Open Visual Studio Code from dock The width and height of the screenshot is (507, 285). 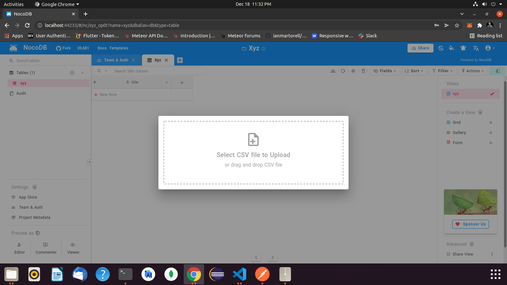240,274
